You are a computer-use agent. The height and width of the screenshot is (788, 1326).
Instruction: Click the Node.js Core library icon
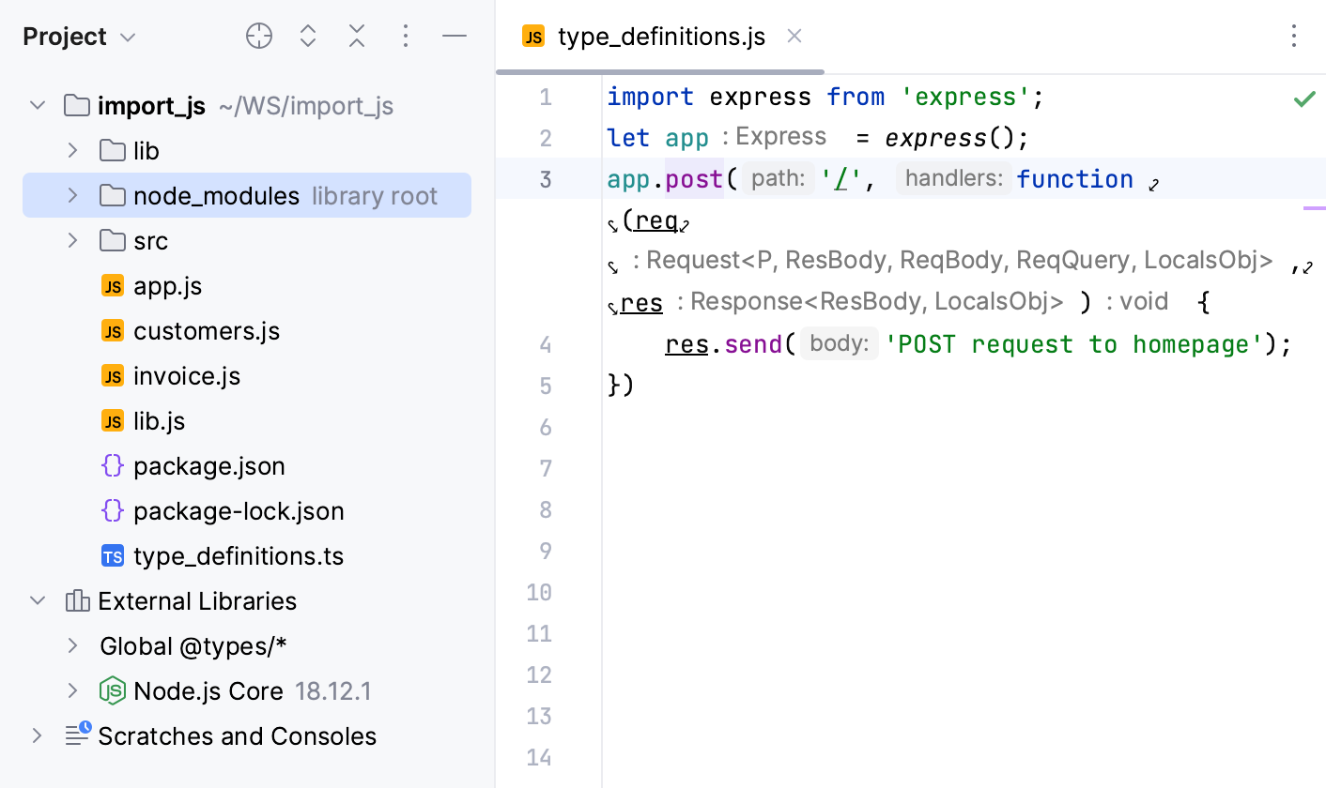click(x=112, y=690)
